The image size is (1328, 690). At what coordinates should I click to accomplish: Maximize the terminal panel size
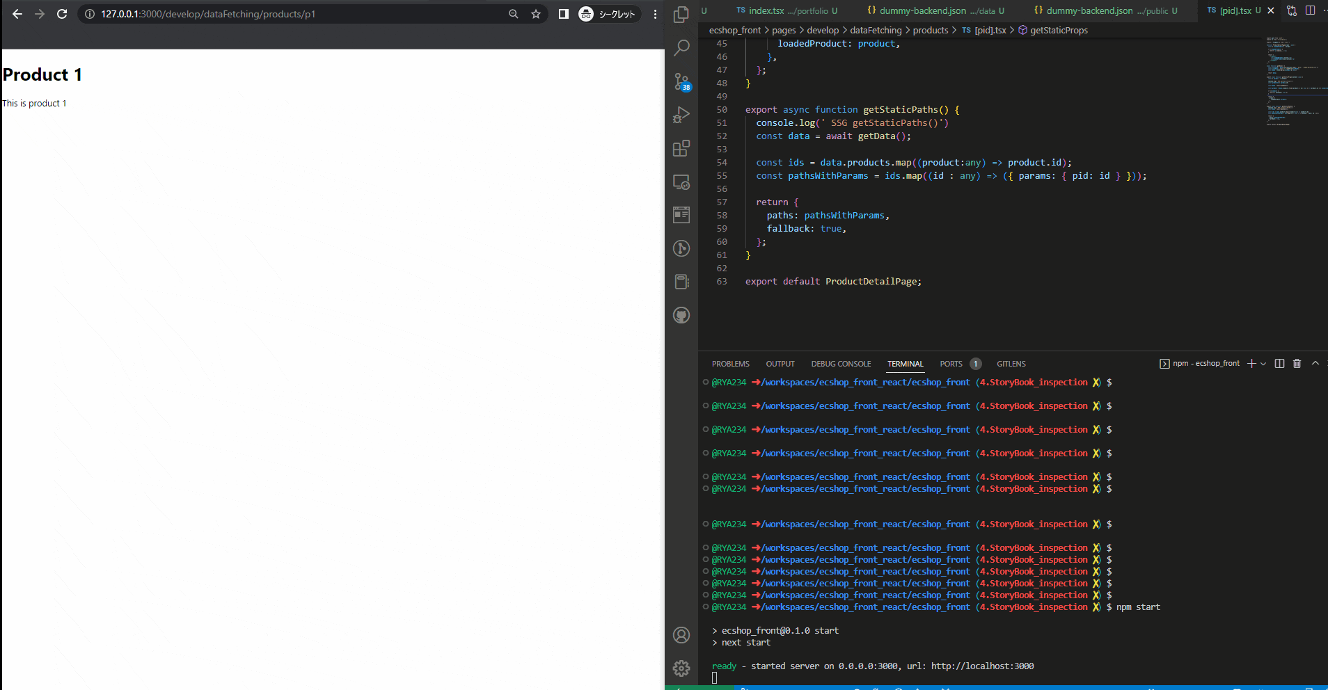coord(1315,364)
